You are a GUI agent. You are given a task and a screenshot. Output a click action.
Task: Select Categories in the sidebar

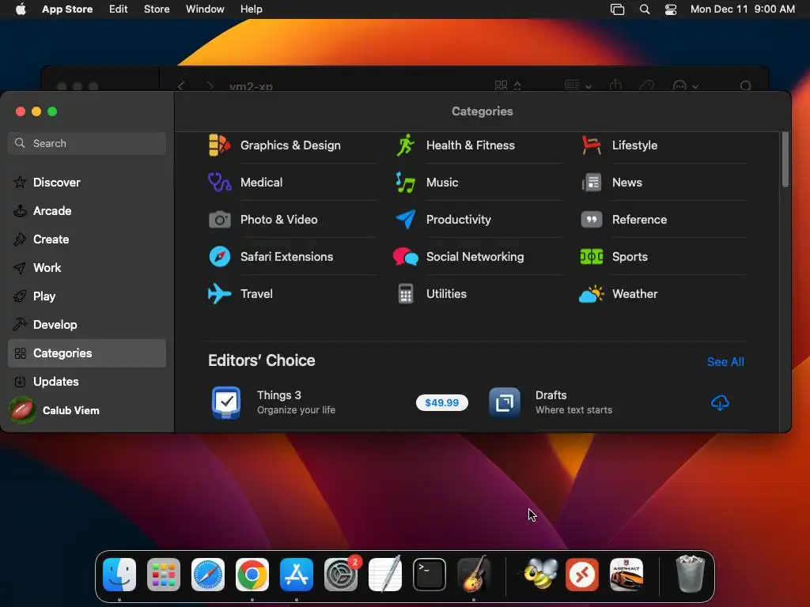87,353
